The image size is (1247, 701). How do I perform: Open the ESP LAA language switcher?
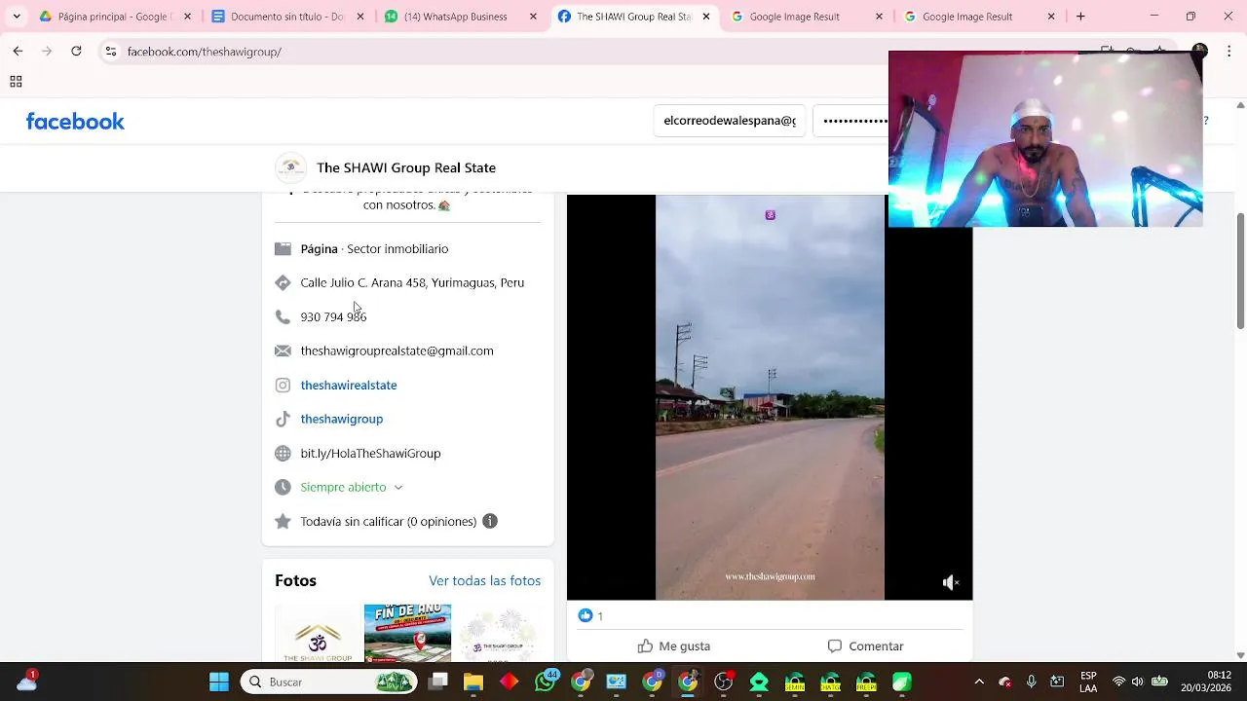1088,682
